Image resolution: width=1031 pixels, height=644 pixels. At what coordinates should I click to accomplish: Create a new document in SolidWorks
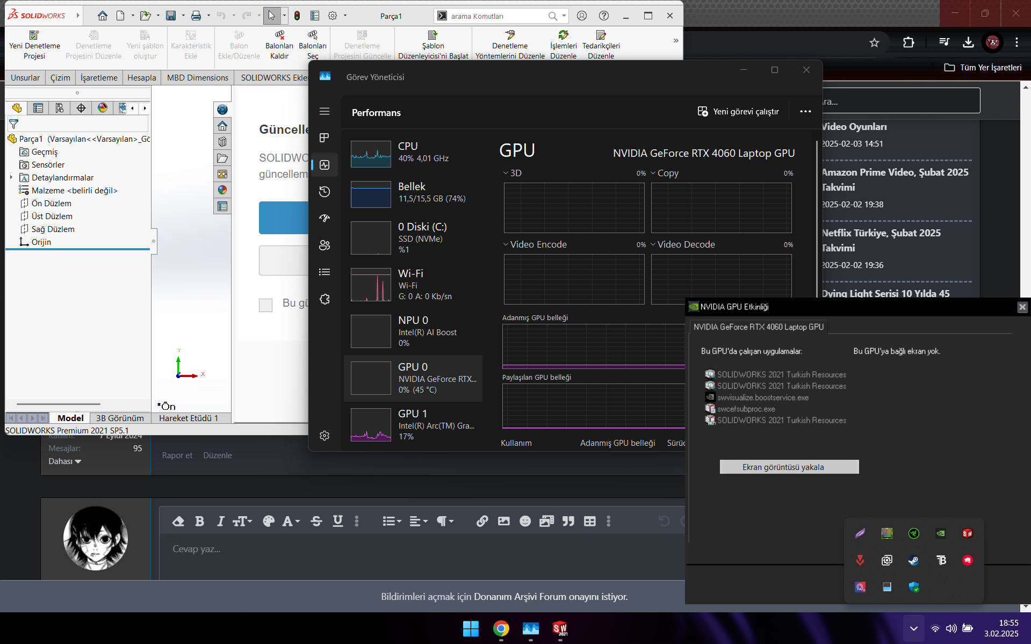(x=120, y=16)
